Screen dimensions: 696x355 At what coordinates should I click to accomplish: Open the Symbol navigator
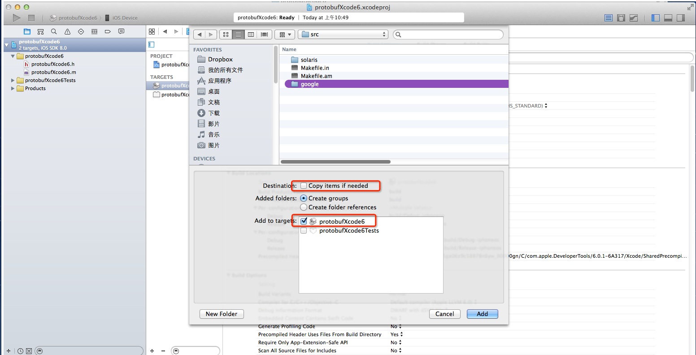[x=41, y=31]
